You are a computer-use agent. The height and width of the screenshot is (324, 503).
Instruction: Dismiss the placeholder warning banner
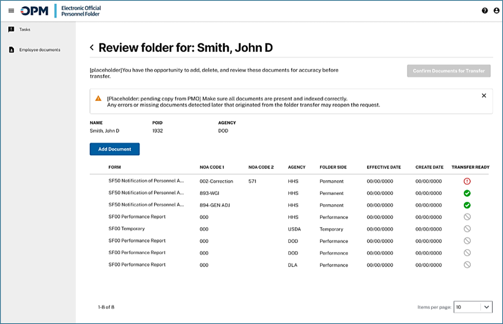[x=484, y=95]
